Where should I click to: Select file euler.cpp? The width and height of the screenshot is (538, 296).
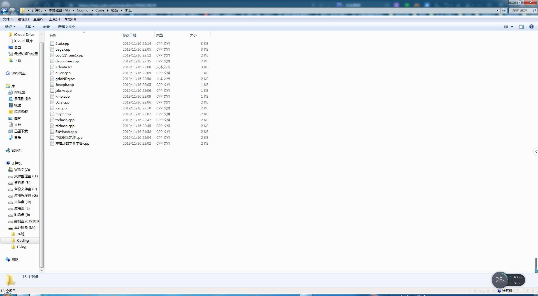tap(63, 73)
